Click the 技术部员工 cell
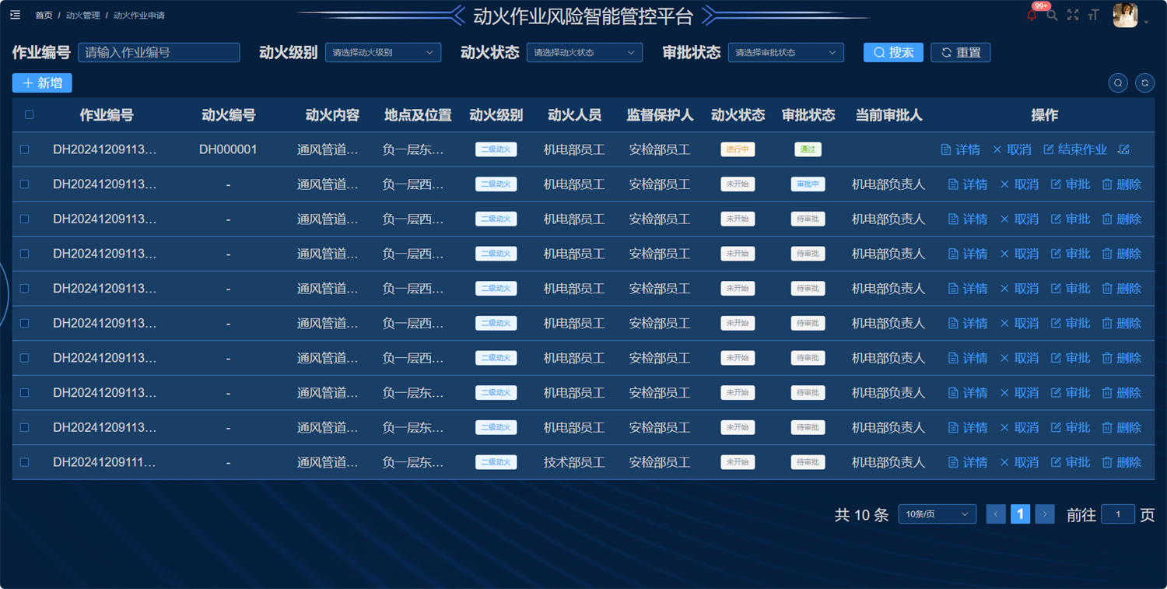 point(574,462)
